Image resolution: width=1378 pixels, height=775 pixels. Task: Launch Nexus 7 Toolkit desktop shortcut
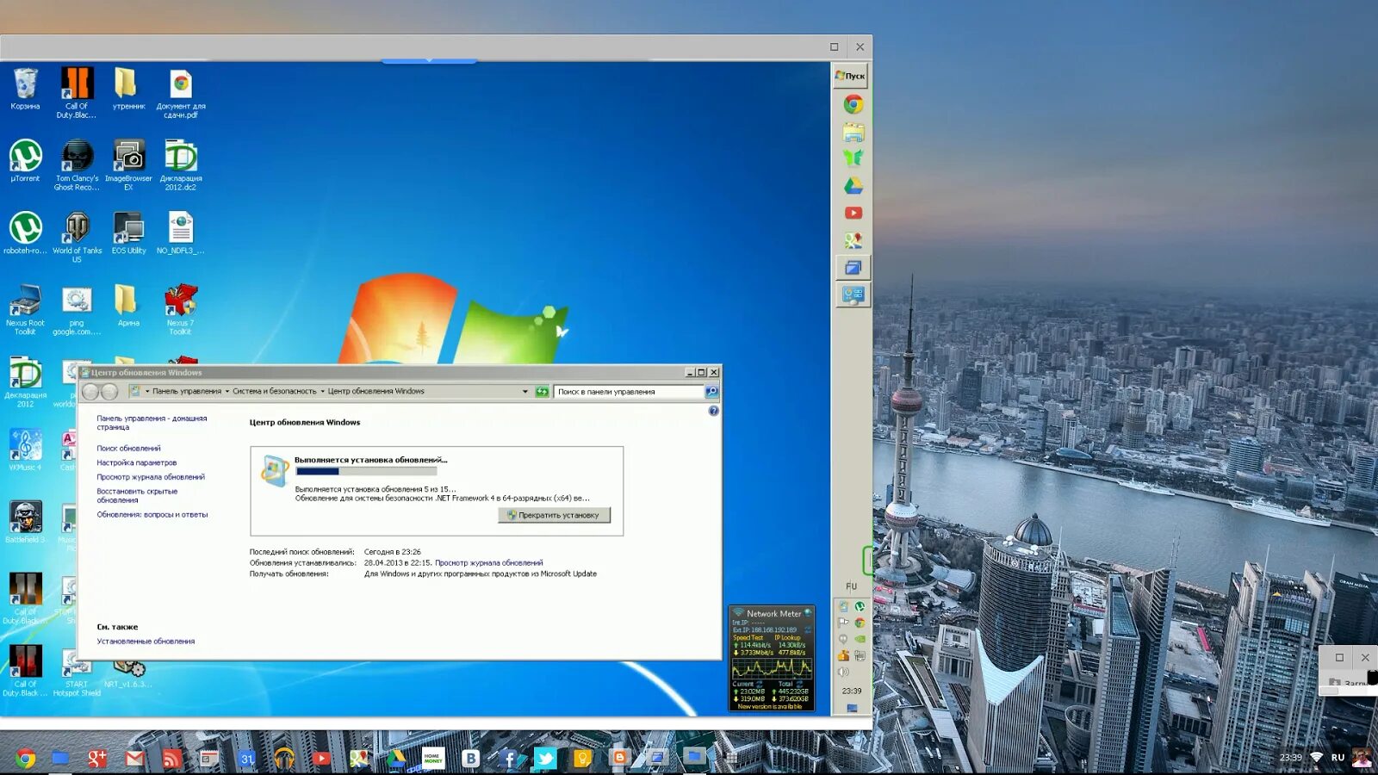point(181,309)
